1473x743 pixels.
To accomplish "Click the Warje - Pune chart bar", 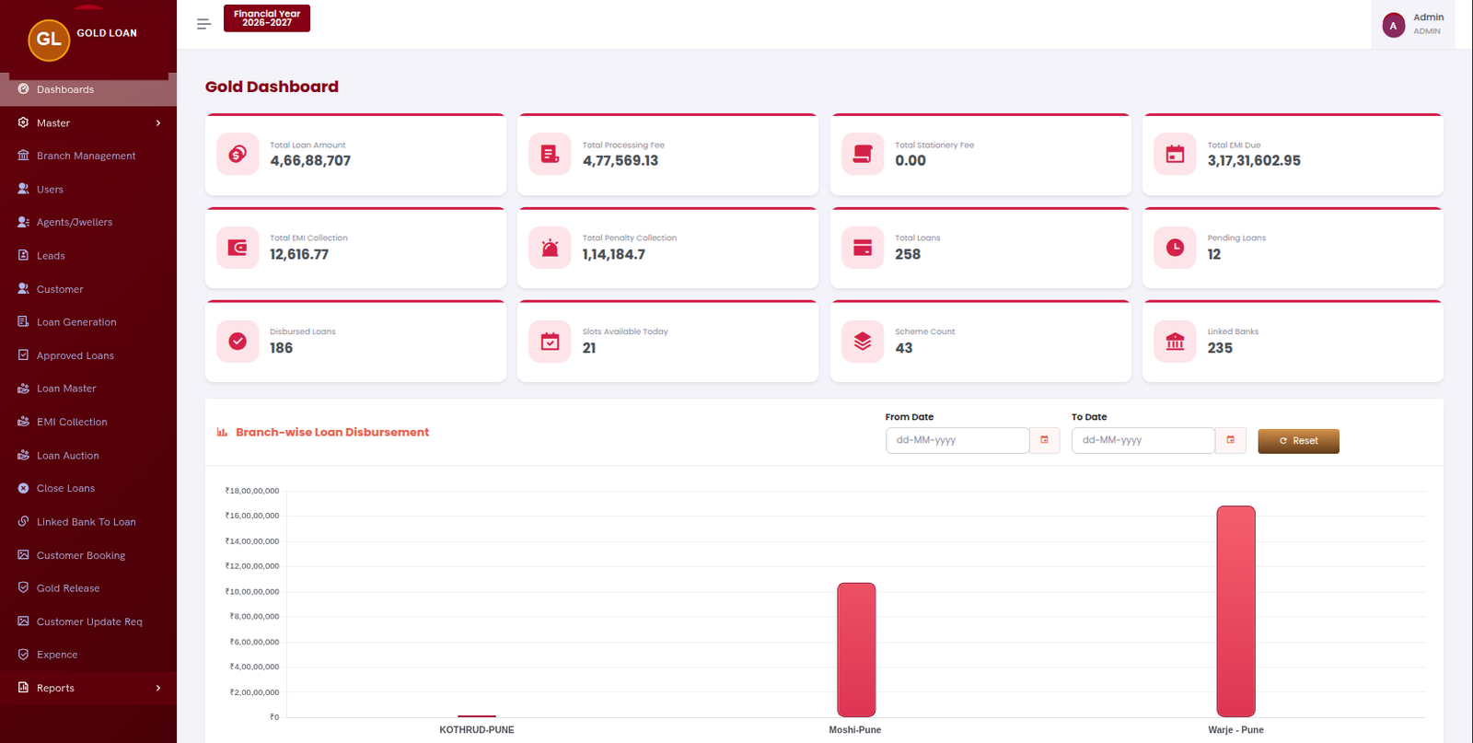I will tap(1235, 611).
